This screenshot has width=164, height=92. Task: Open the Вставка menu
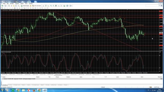pos(12,4)
